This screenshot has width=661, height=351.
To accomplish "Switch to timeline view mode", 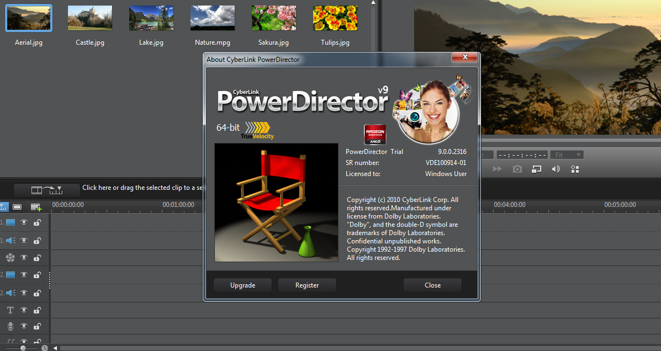I will click(3, 207).
